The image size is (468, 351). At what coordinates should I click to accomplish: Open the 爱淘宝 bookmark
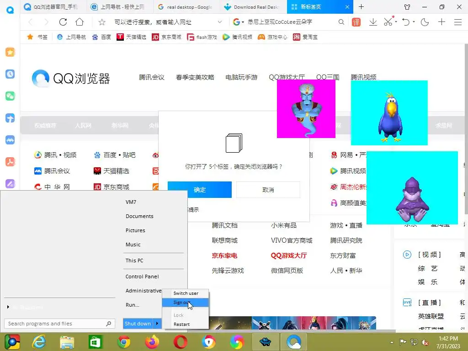(305, 37)
